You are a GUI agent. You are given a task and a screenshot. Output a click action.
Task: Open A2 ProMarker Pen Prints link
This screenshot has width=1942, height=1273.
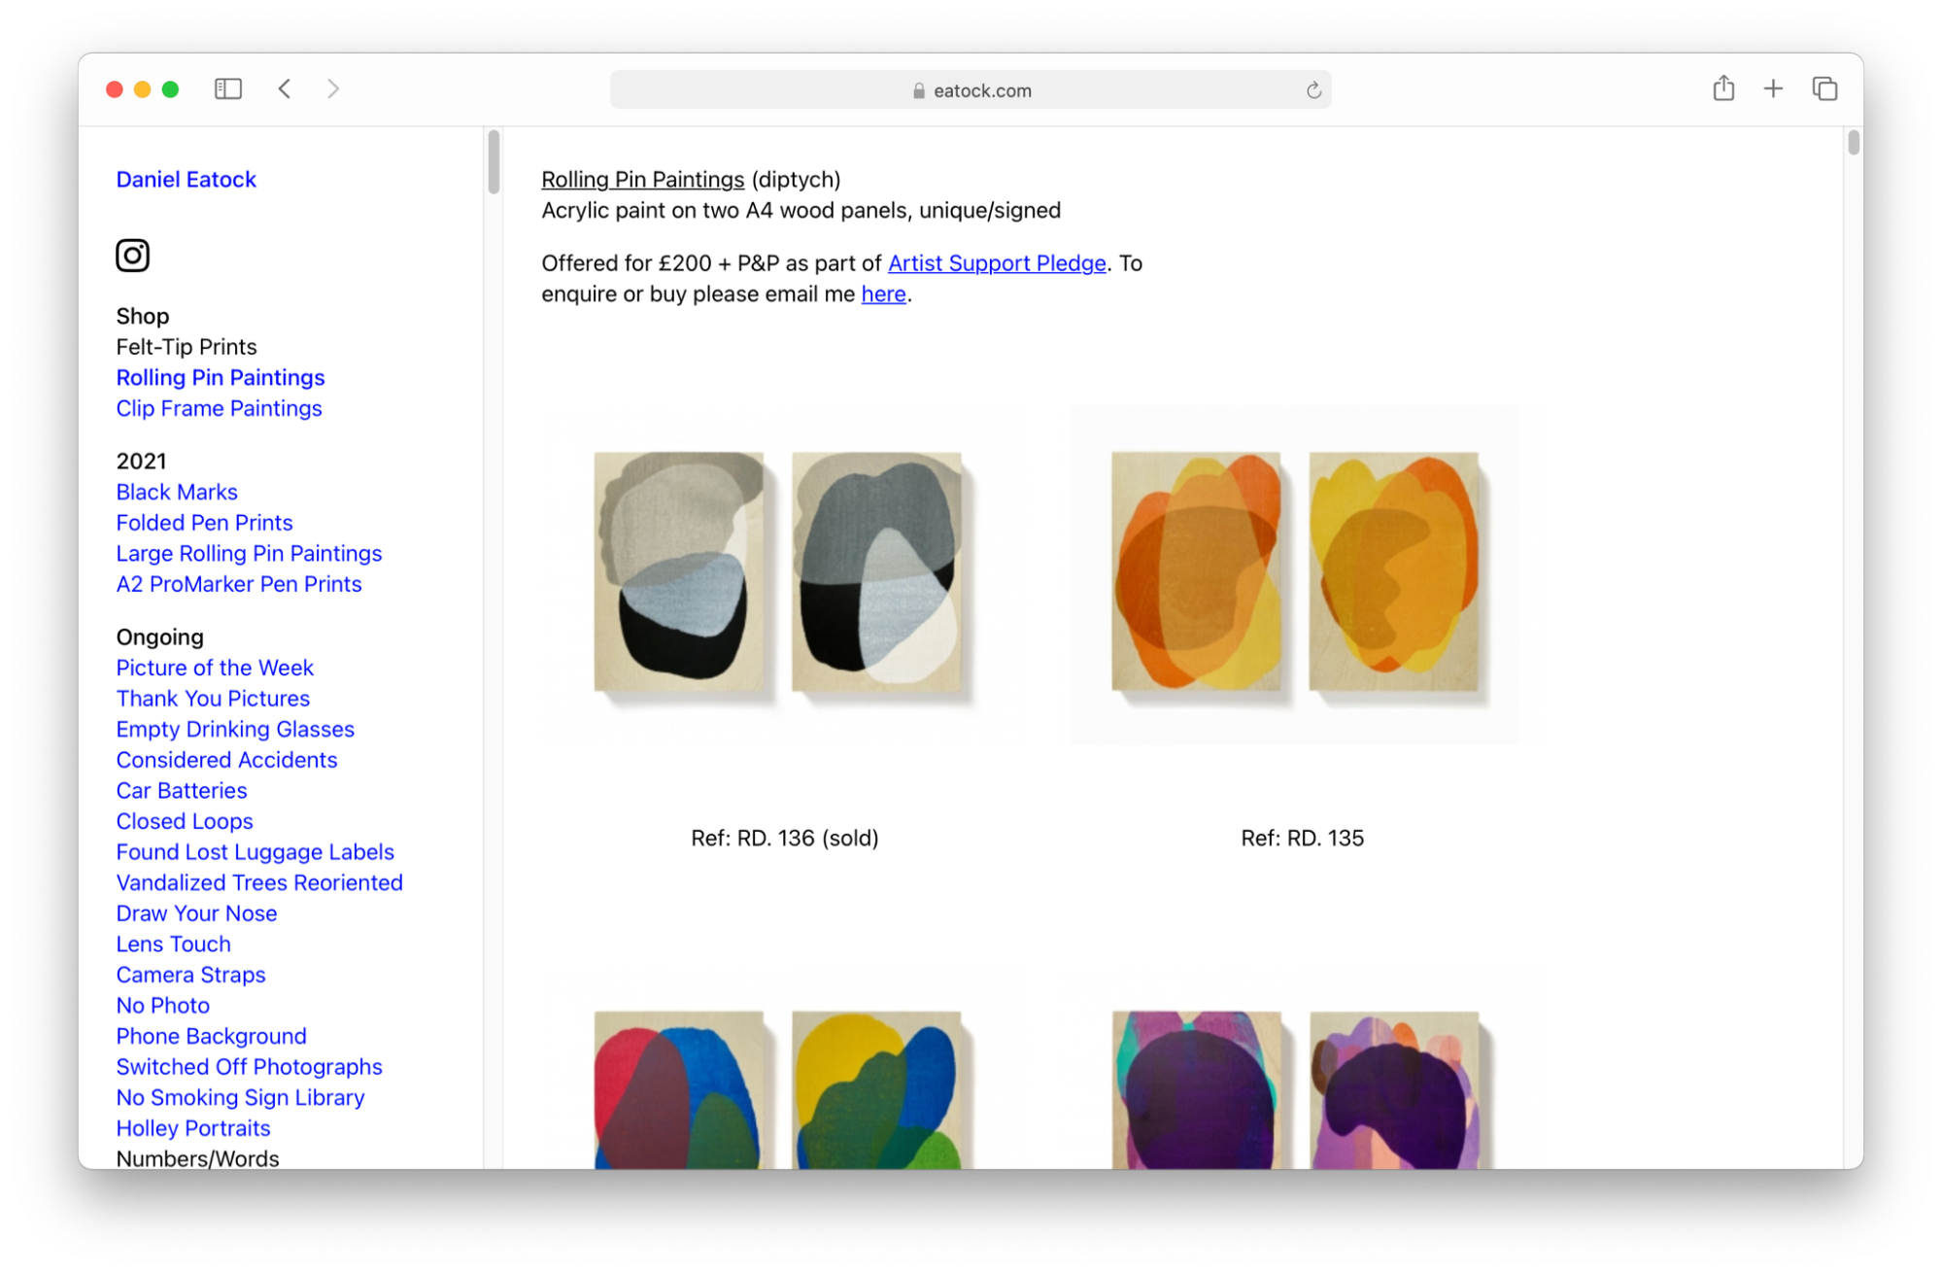239,584
